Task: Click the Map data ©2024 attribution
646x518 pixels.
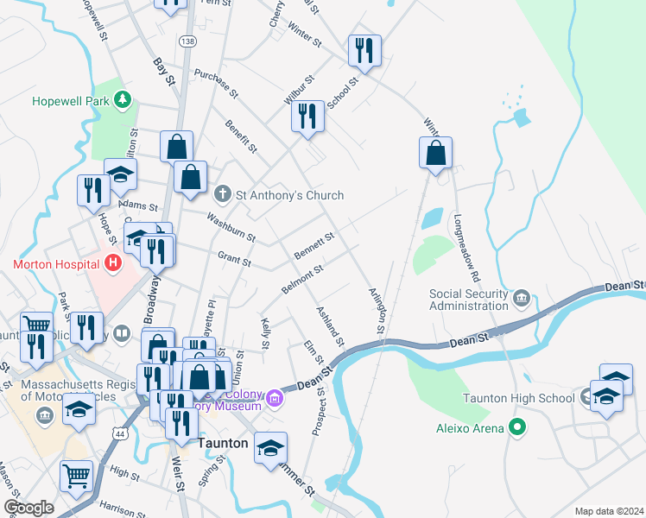Action: coord(610,511)
